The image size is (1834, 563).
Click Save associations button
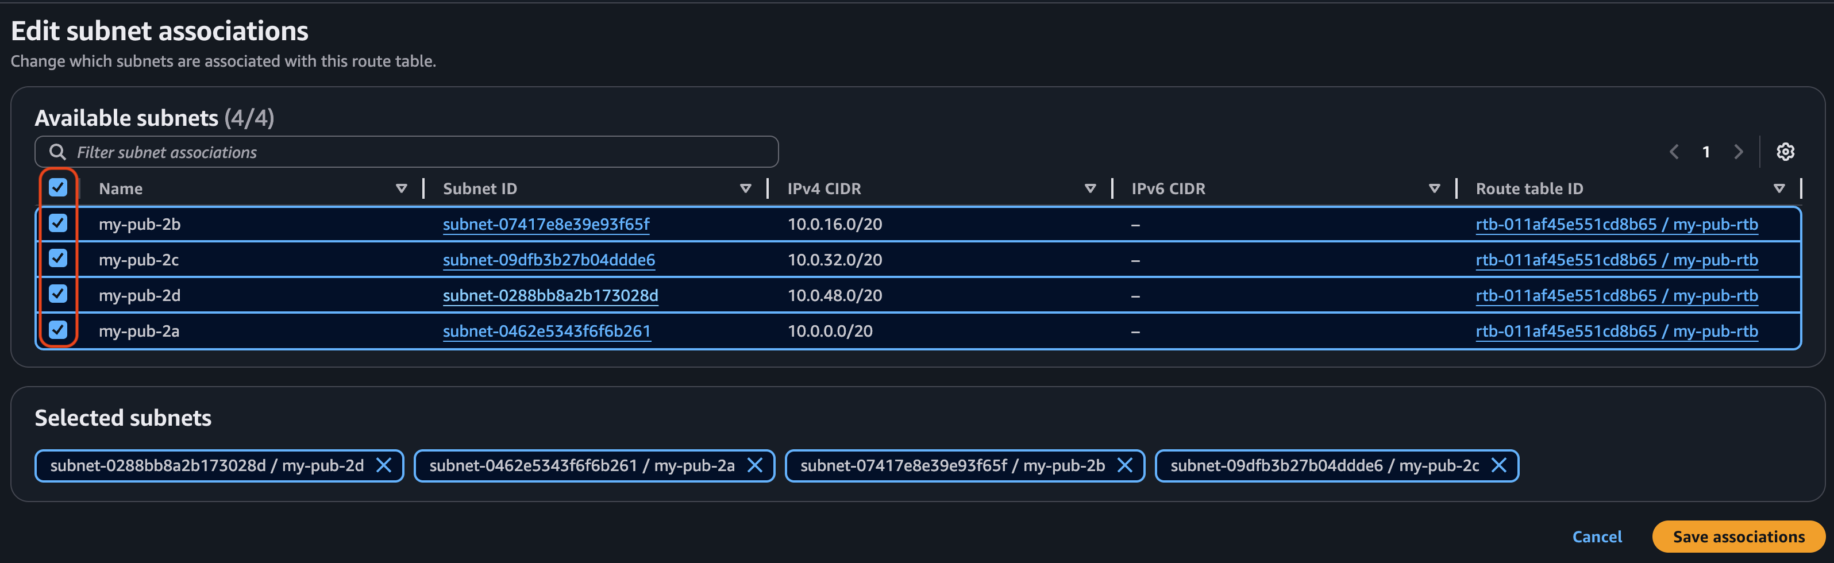tap(1738, 537)
